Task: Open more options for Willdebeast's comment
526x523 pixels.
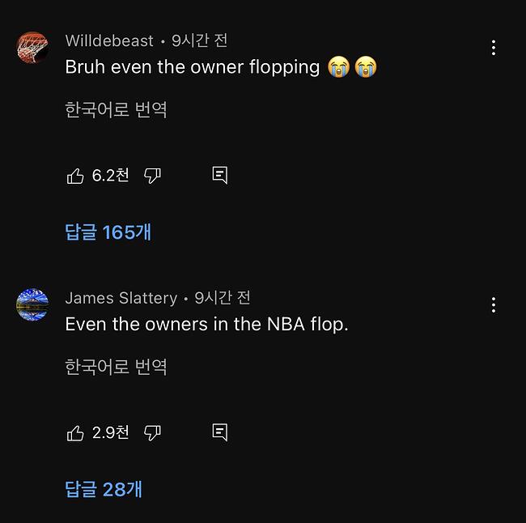Action: [493, 48]
